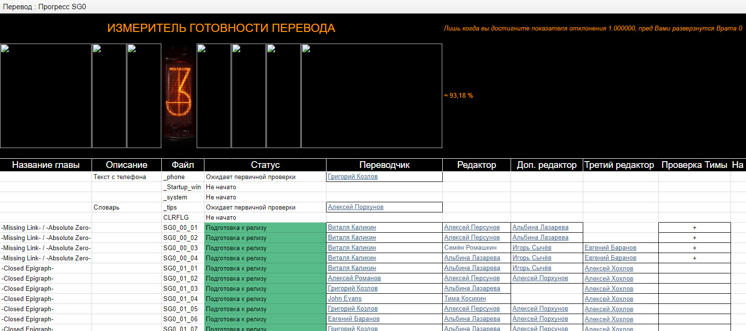Screen dimensions: 746x331
Task: Click the widest broken image placeholder right of the tubes
Action: [372, 96]
